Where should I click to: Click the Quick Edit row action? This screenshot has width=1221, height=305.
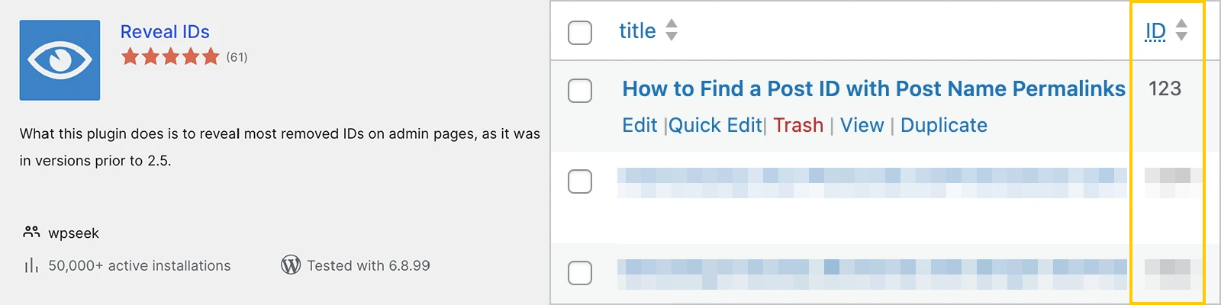715,125
